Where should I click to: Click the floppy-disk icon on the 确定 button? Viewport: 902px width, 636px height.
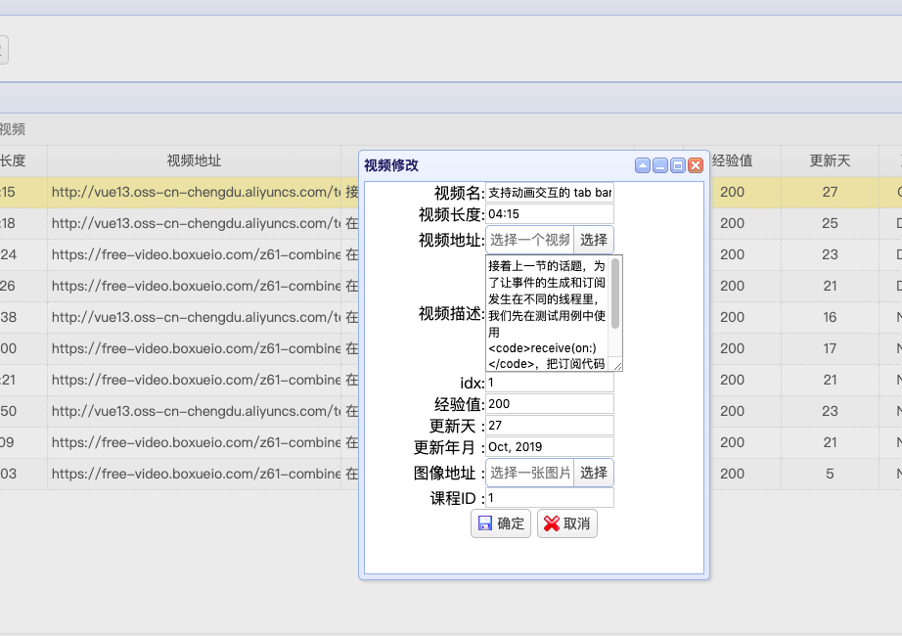click(485, 523)
